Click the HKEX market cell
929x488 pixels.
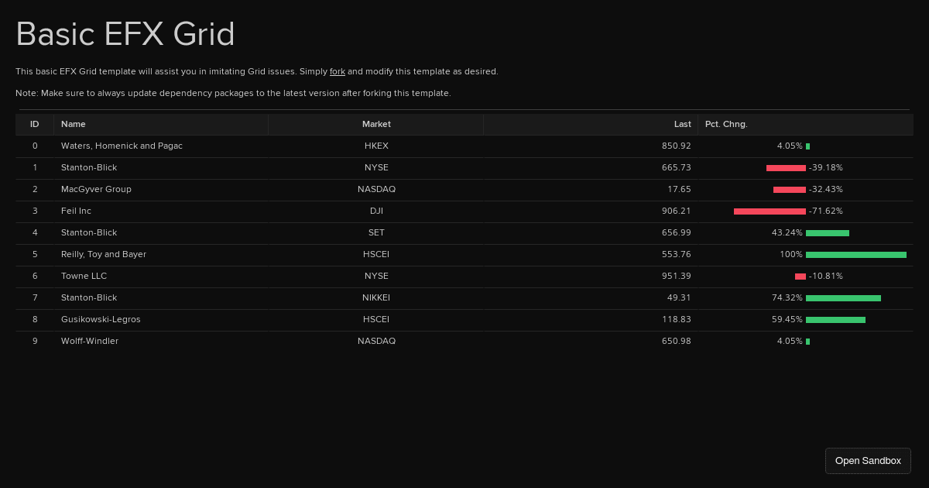(376, 146)
